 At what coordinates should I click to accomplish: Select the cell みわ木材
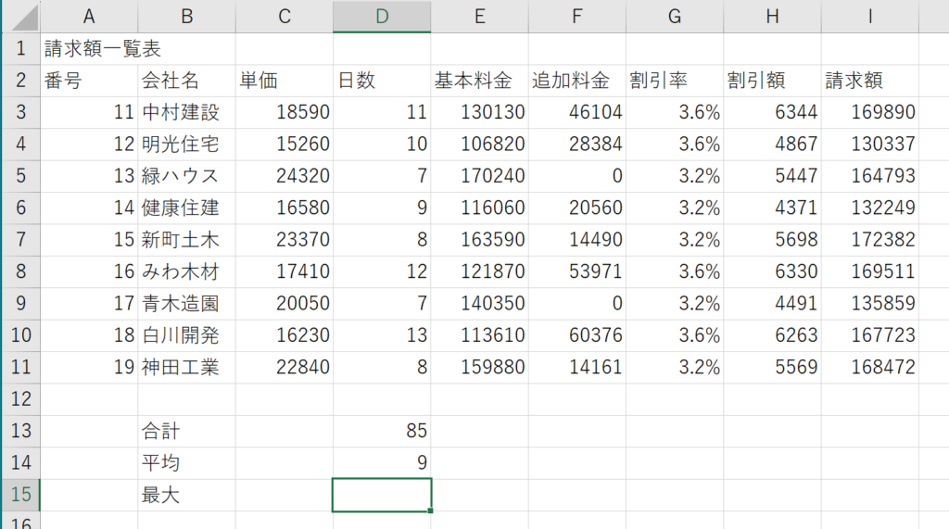pyautogui.click(x=186, y=271)
